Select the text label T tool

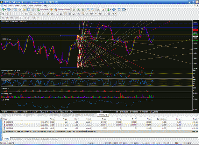tap(39, 14)
